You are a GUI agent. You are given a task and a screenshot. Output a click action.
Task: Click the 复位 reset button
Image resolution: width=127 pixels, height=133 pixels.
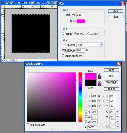pos(112,76)
